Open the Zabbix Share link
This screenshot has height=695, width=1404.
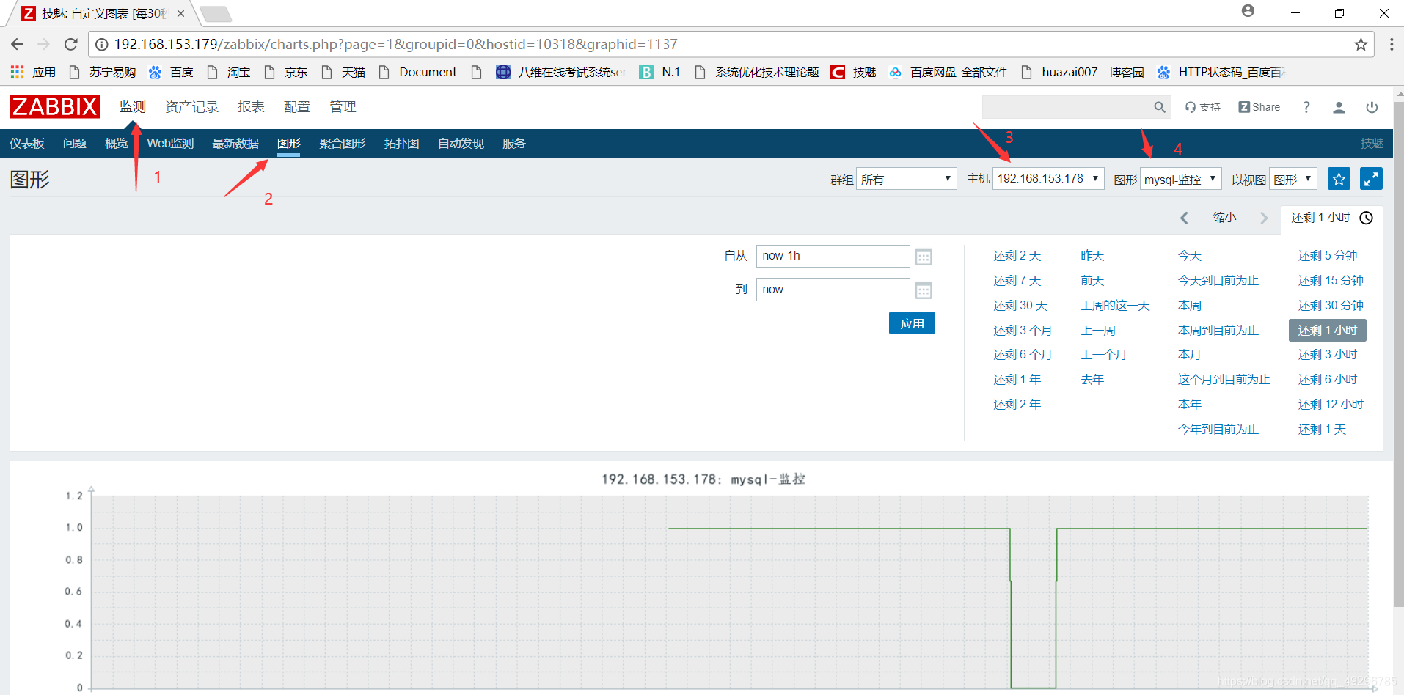tap(1259, 107)
